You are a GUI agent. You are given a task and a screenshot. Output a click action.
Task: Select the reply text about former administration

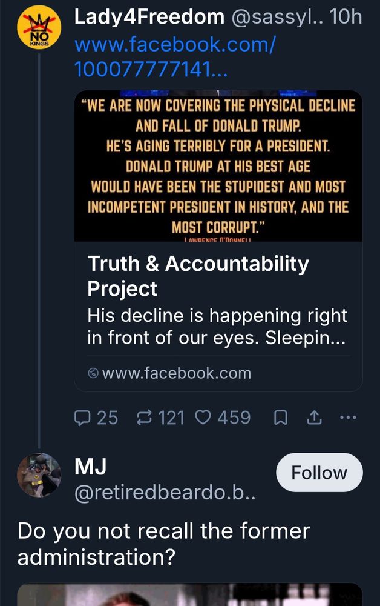163,544
